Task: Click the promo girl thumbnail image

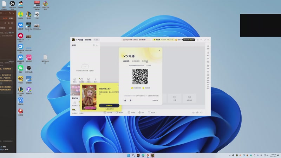Action: pyautogui.click(x=89, y=97)
